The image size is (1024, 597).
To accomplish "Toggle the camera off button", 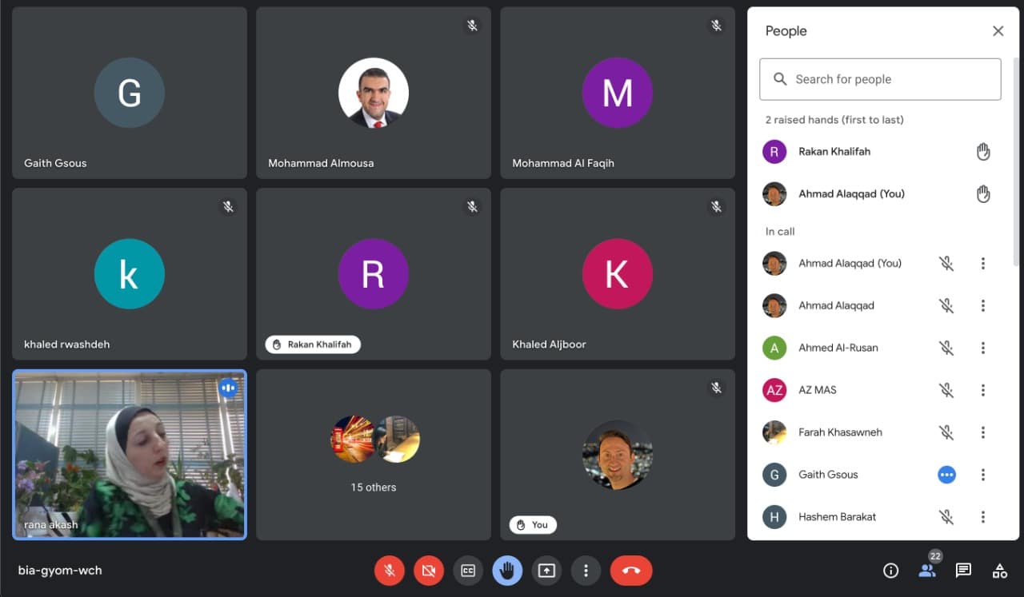I will click(429, 571).
